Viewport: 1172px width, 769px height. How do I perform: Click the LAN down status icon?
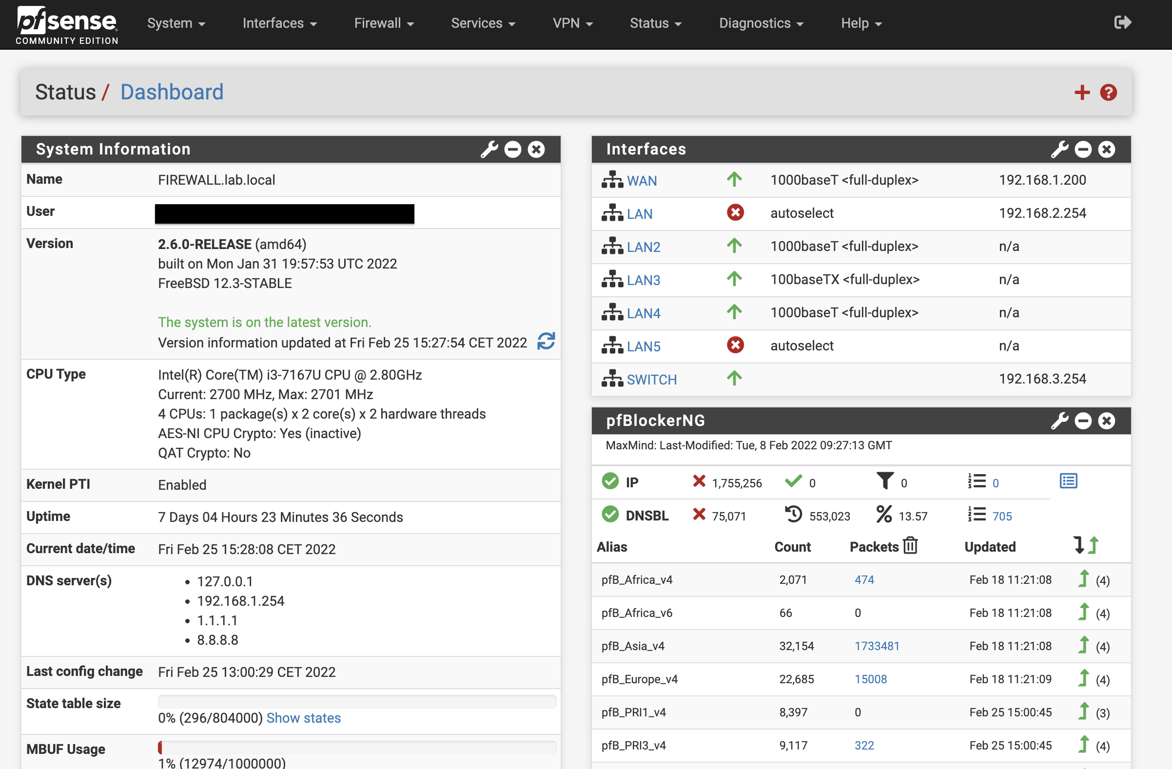(735, 212)
